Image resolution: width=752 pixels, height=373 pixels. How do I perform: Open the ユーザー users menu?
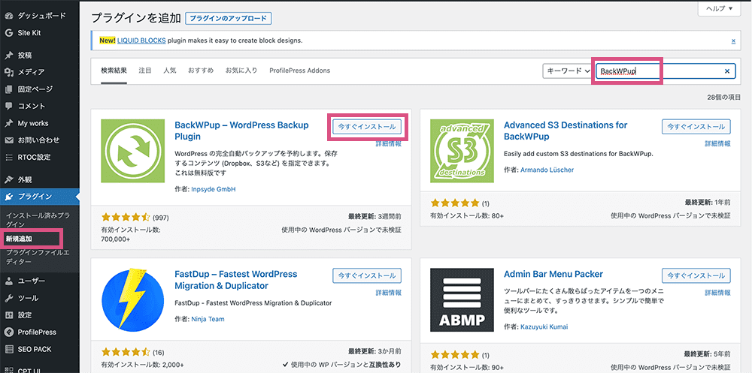(32, 281)
